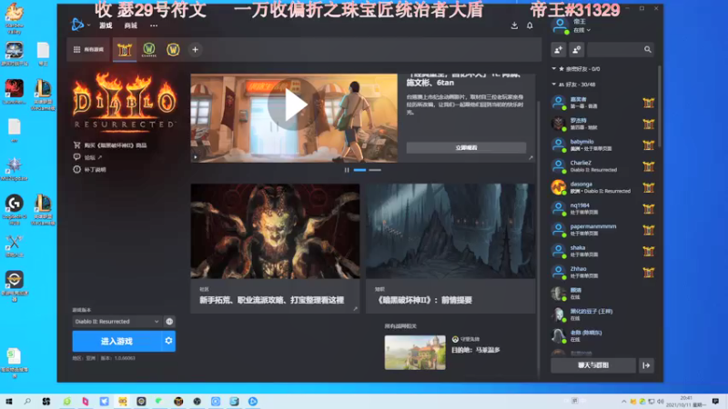Select the Diablo II game tab

pyautogui.click(x=125, y=50)
